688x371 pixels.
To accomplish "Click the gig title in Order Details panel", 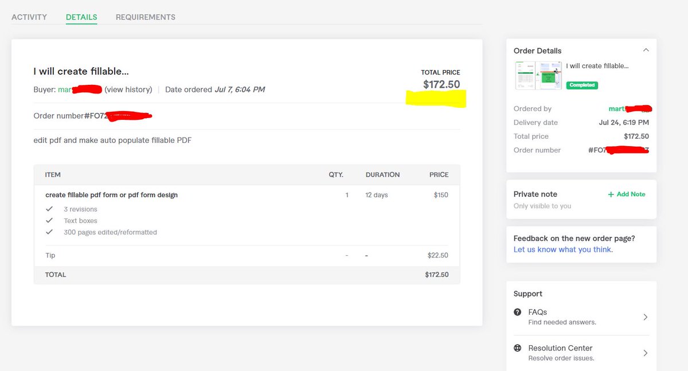I will pos(597,66).
